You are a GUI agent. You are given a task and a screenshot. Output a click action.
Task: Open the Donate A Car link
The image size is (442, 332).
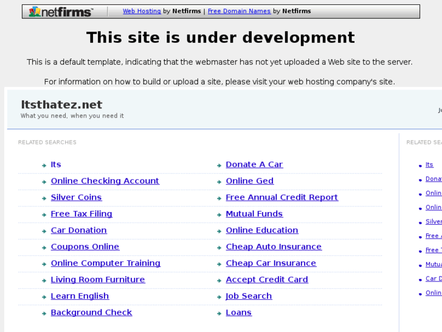tap(254, 164)
